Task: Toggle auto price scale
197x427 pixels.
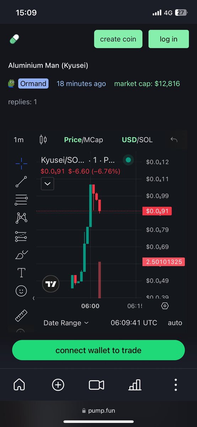Action: click(175, 323)
